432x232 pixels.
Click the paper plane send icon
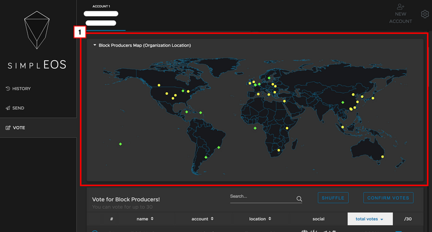pos(8,108)
